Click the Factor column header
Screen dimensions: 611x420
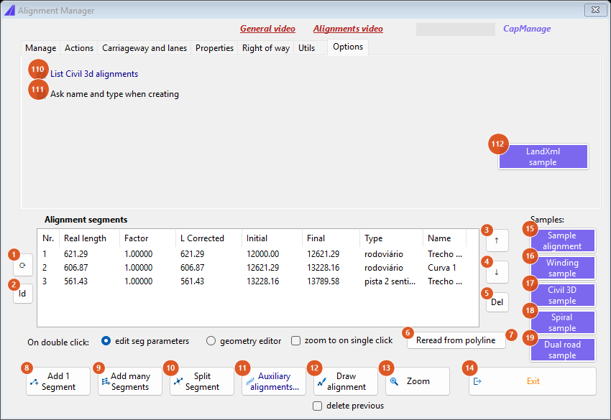coord(147,238)
